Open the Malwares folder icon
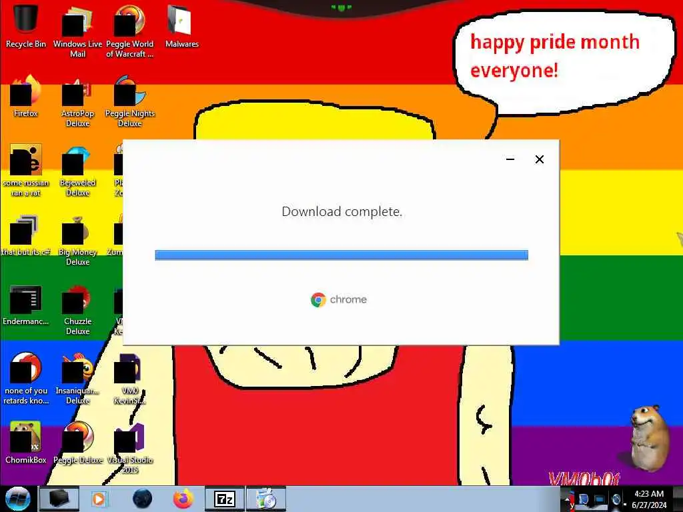The image size is (683, 512). click(x=181, y=26)
